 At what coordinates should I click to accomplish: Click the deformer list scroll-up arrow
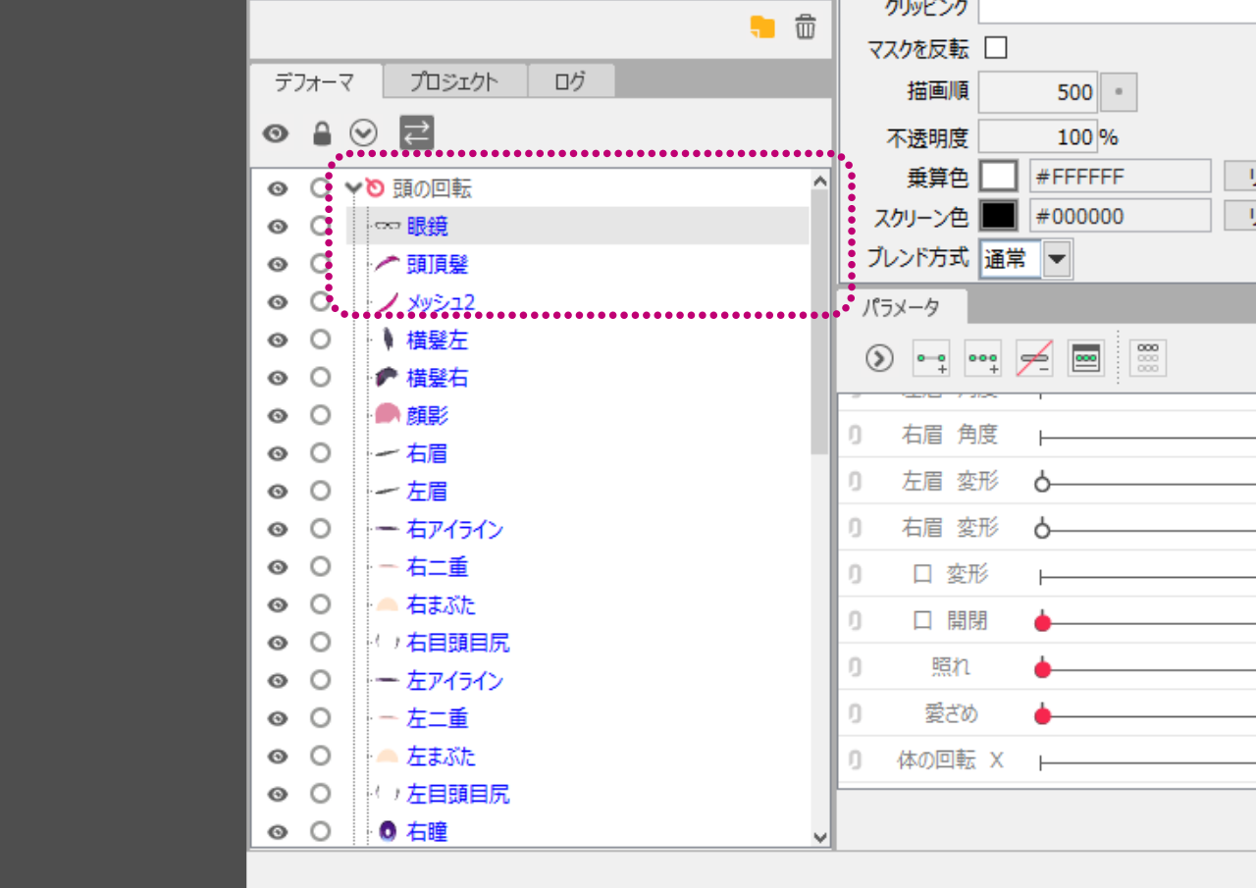pos(821,180)
